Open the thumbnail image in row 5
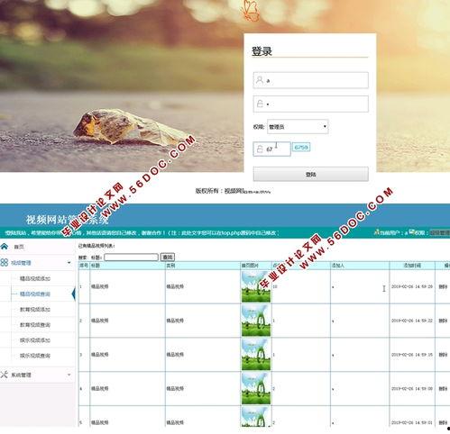Image resolution: width=450 pixels, height=434 pixels. point(256,417)
